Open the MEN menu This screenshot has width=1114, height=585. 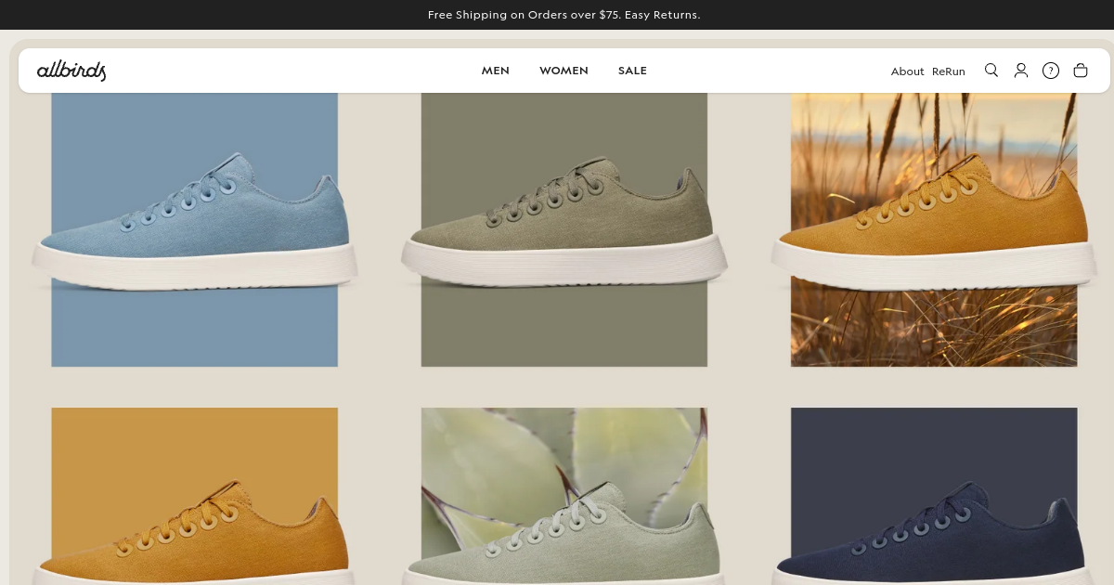coord(495,71)
